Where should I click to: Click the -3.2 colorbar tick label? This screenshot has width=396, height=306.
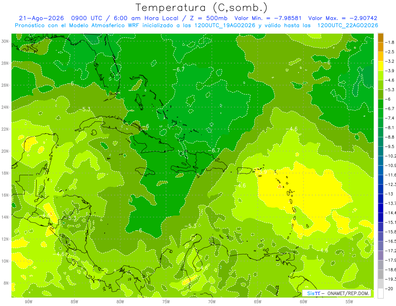click(x=390, y=61)
